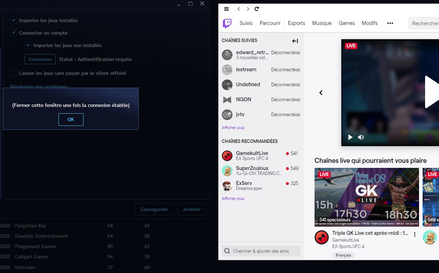Reload the Twitch page
This screenshot has width=439, height=273.
click(x=257, y=9)
